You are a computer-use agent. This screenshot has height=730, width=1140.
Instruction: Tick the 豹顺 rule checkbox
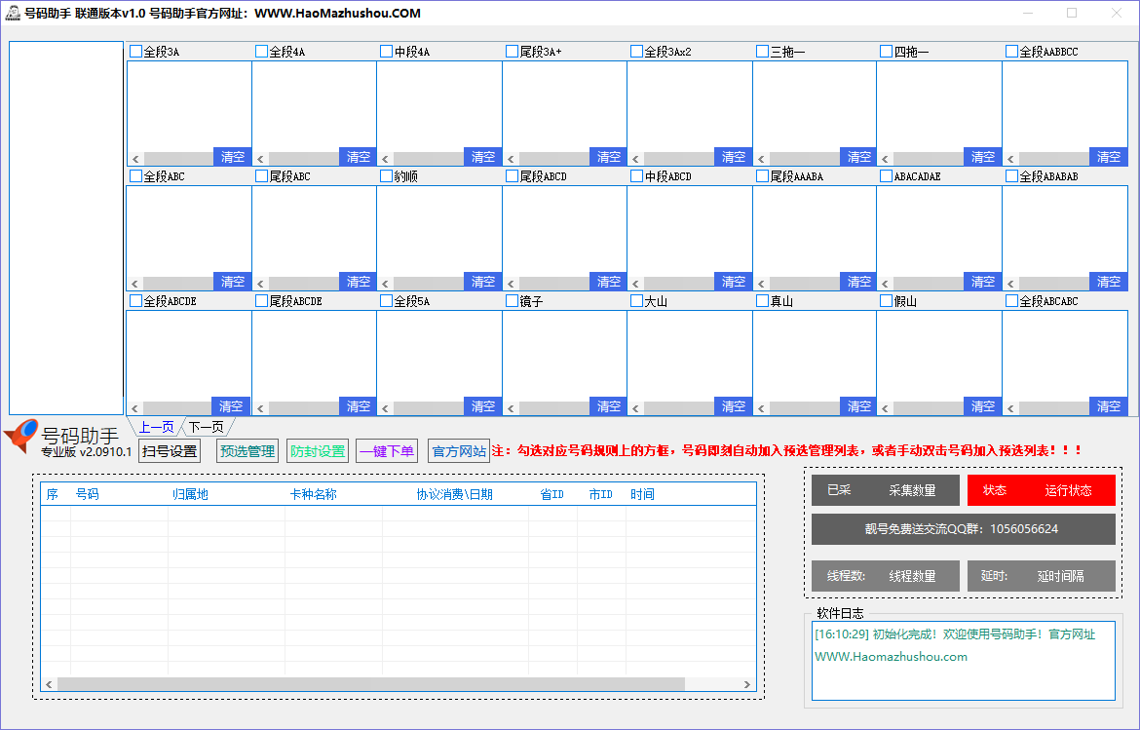coord(386,176)
